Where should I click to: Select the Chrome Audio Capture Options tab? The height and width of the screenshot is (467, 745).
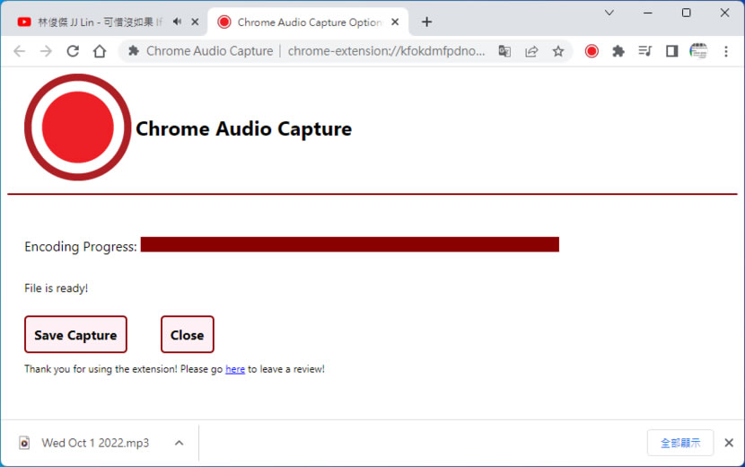pyautogui.click(x=309, y=22)
